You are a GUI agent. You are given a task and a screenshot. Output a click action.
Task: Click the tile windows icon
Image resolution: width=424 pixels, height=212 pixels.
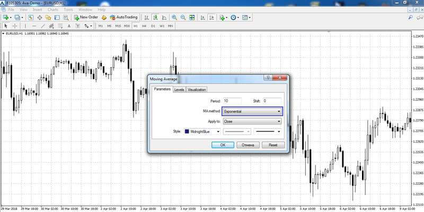192,17
